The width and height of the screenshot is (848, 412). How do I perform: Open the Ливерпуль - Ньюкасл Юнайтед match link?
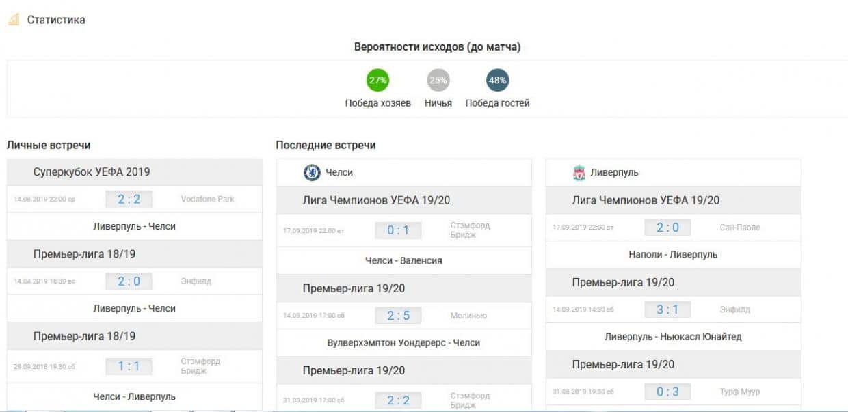[673, 336]
